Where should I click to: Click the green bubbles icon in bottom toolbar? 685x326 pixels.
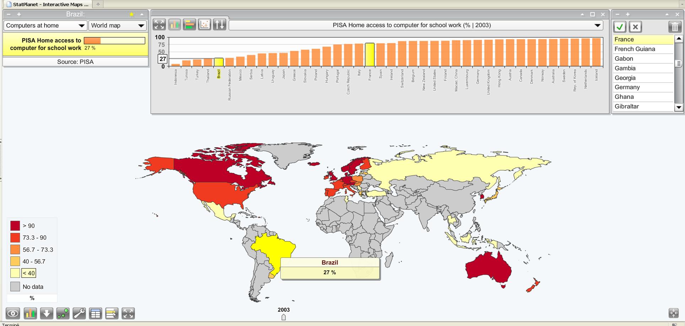(x=63, y=313)
